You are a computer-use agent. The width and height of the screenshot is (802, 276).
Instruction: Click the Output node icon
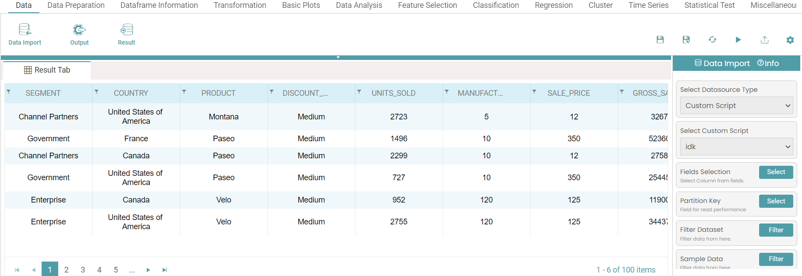click(79, 30)
